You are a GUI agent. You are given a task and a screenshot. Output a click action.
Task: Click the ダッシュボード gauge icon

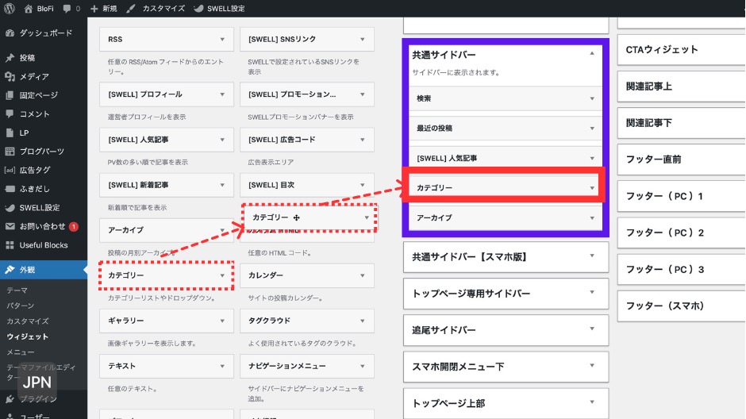click(10, 33)
